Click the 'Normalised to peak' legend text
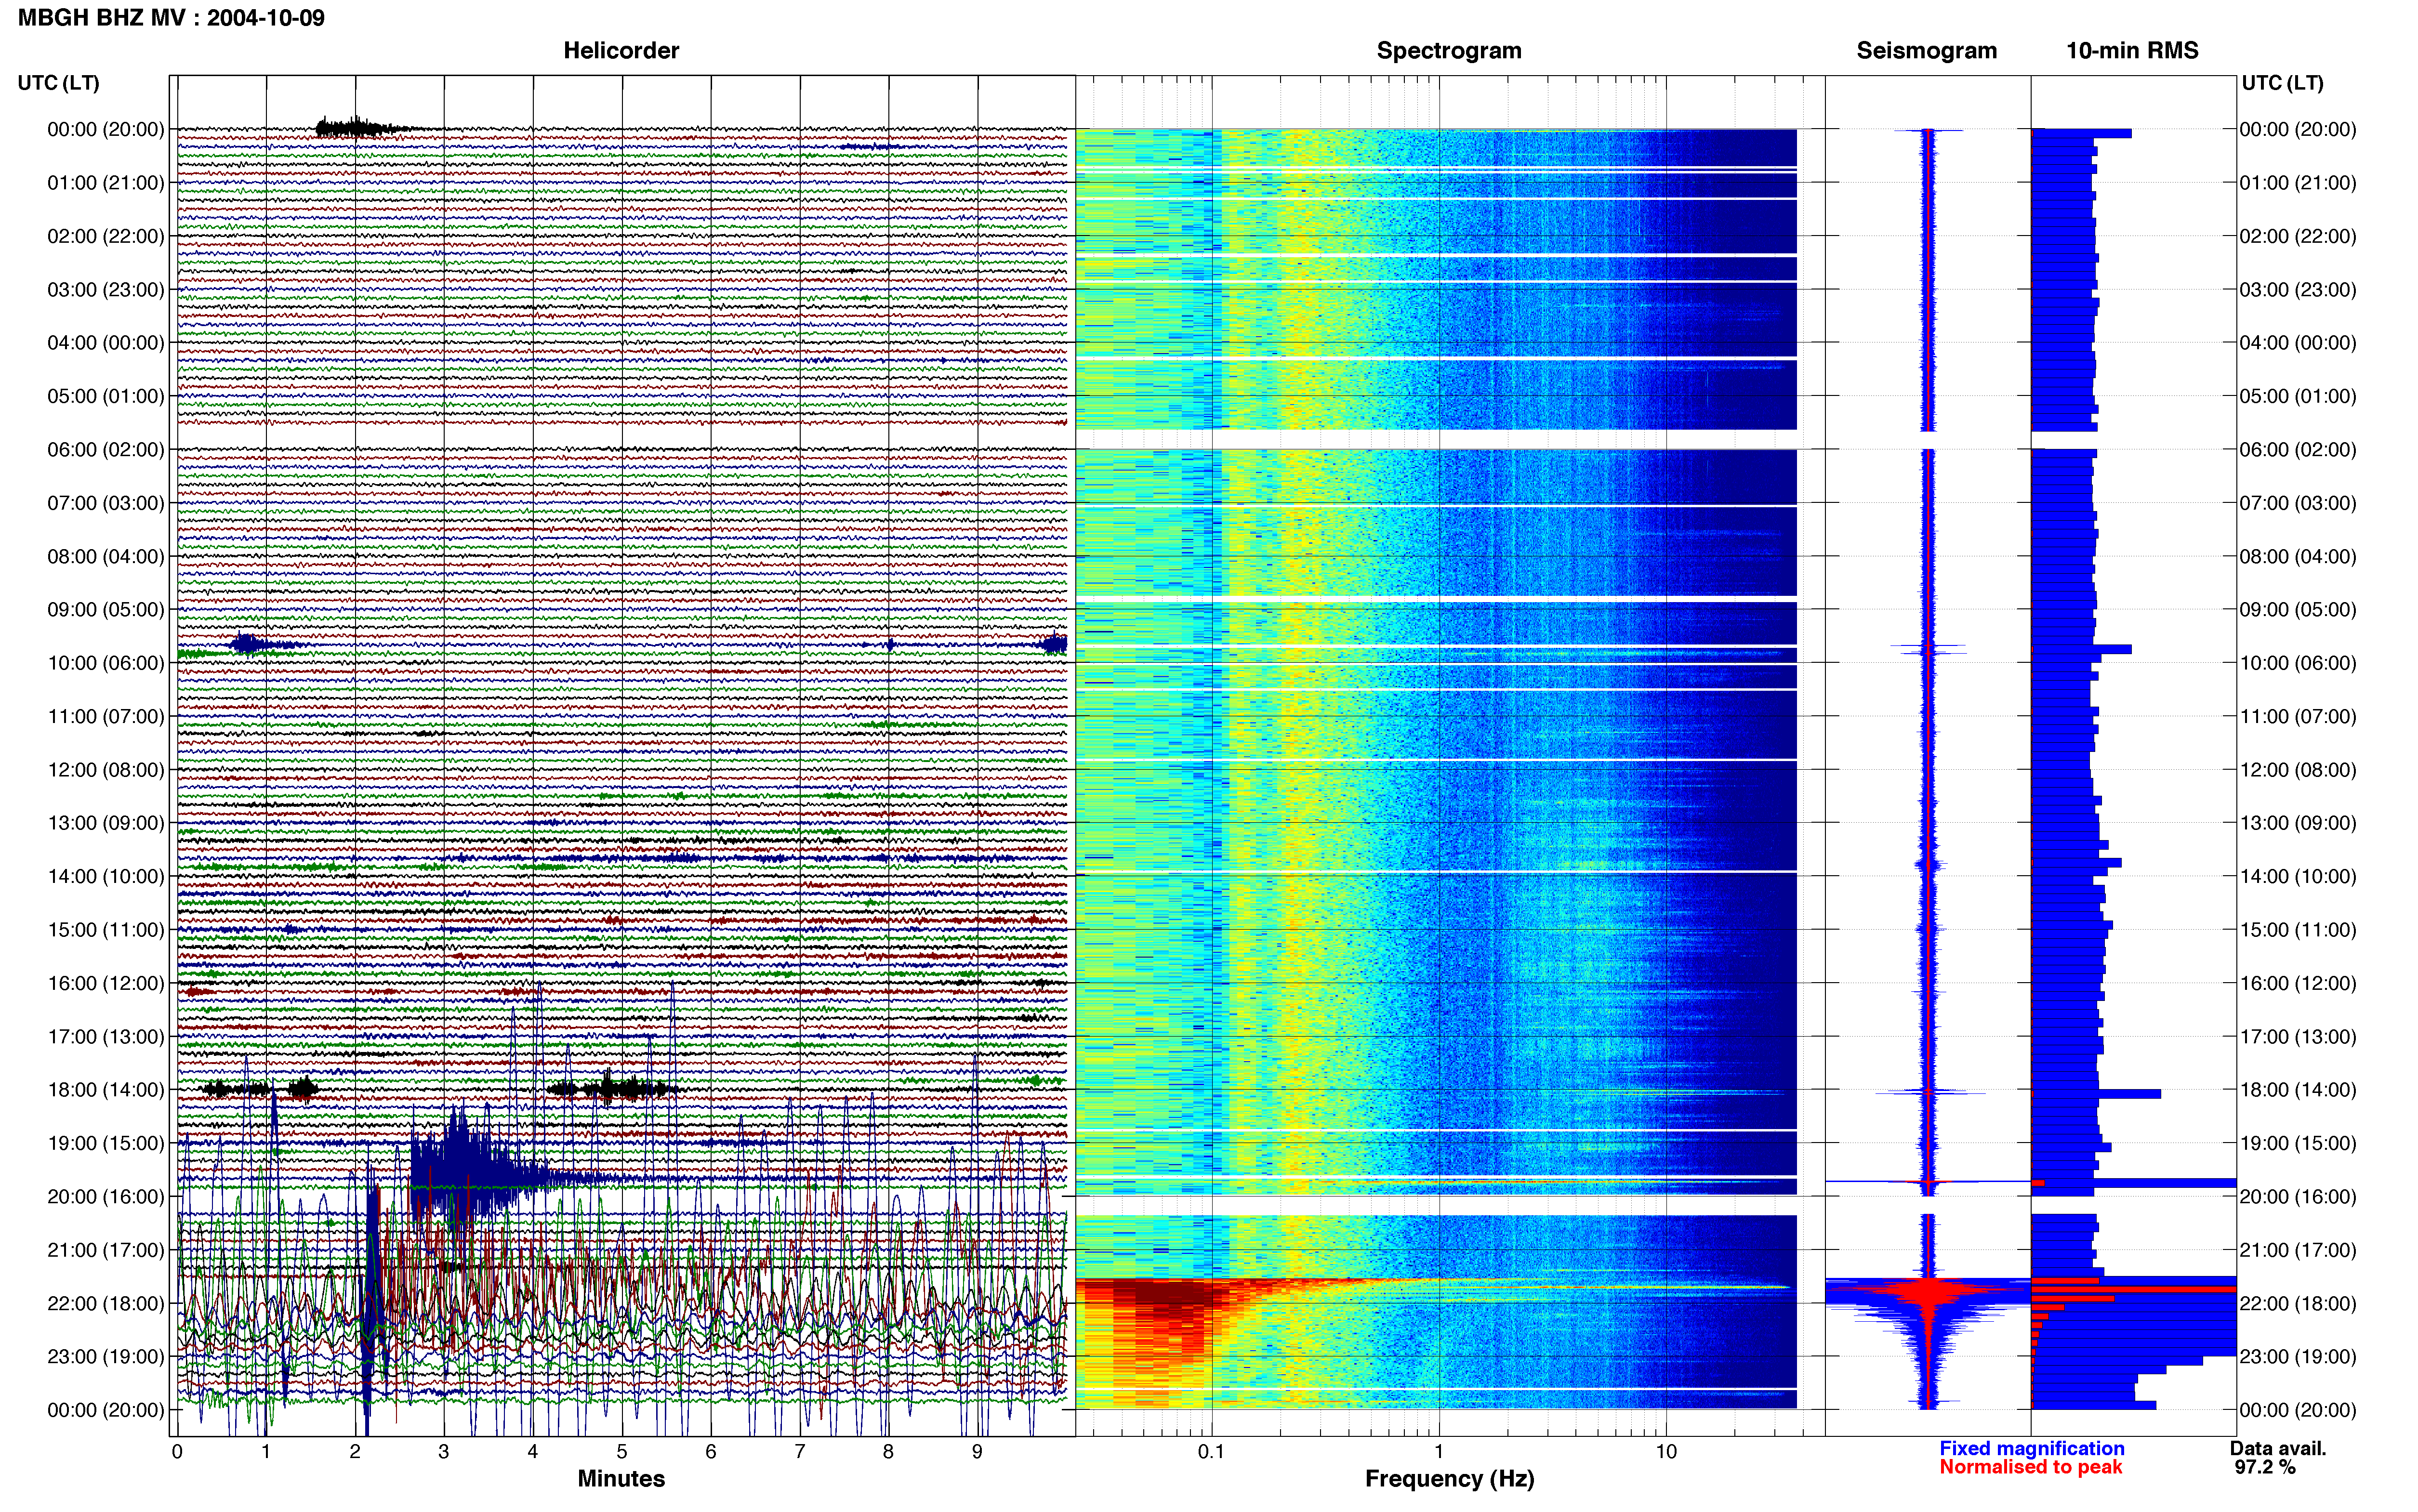This screenshot has width=2418, height=1512. click(x=2031, y=1468)
